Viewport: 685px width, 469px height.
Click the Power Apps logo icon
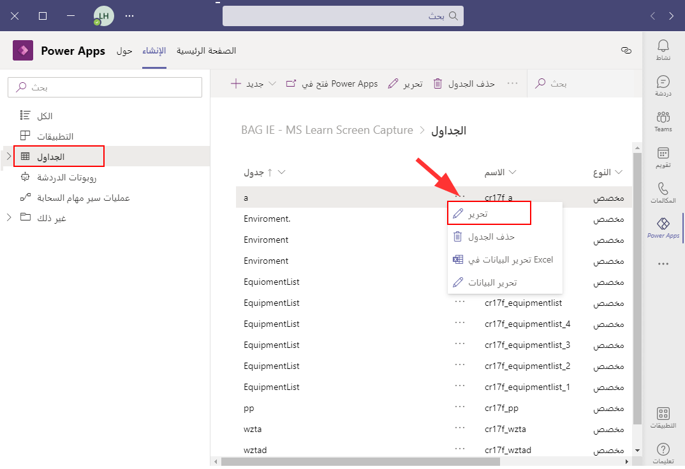(23, 50)
